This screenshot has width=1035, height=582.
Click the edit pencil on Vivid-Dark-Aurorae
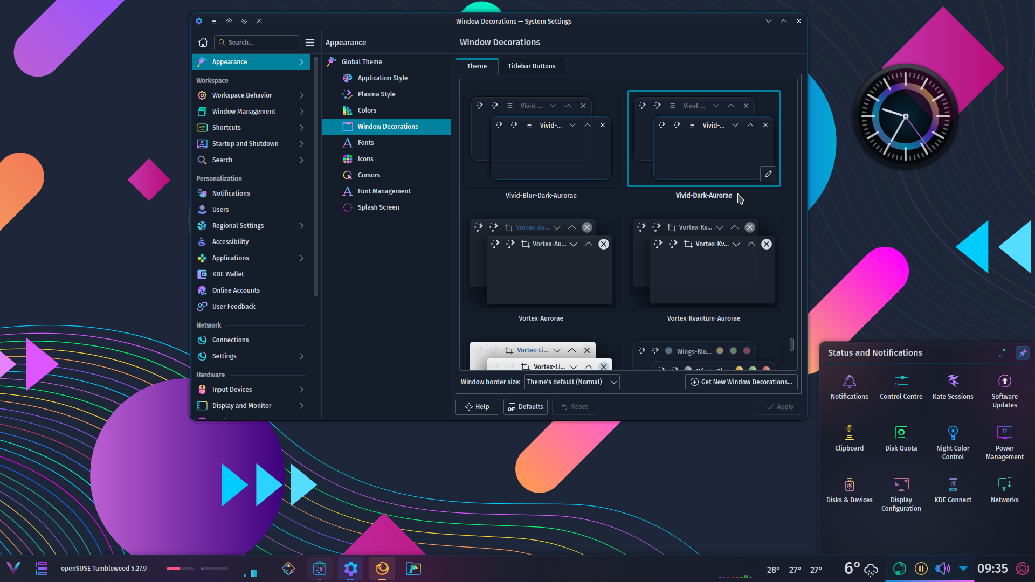[768, 174]
